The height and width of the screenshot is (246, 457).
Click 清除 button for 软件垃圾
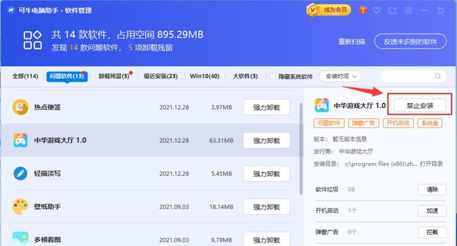coord(432,189)
